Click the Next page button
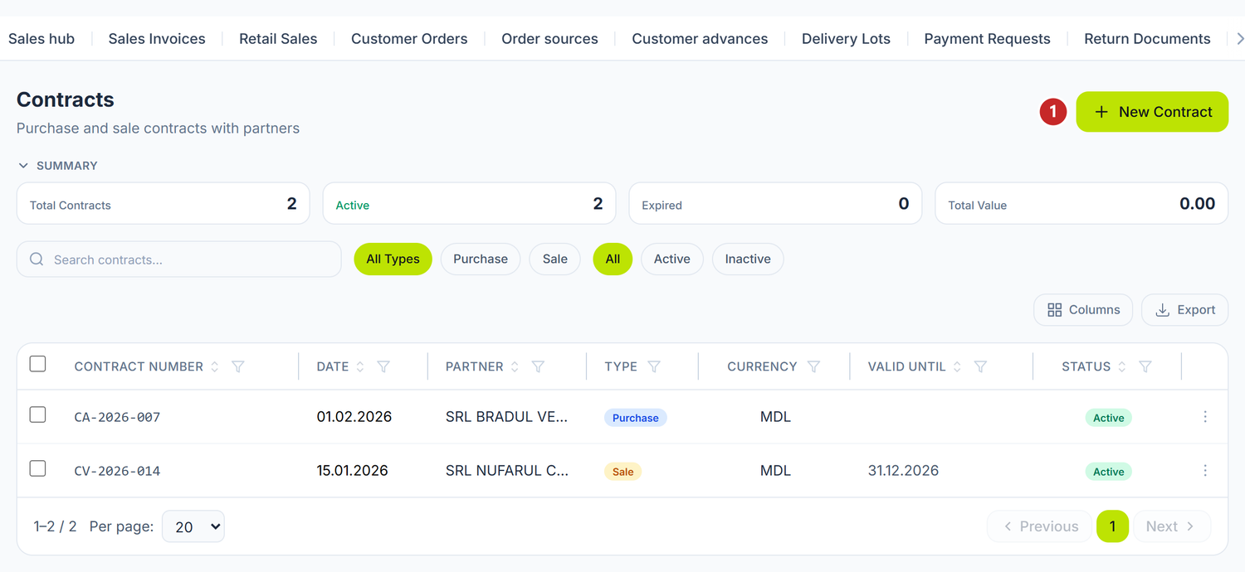This screenshot has width=1245, height=572. point(1171,526)
